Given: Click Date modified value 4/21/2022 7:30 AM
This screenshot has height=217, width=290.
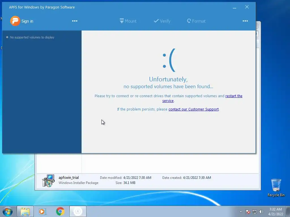Looking at the screenshot, I should point(137,177).
